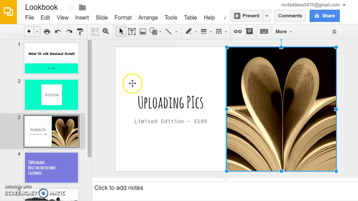Activate the Zoom magnifier tool
The image size is (358, 201).
coord(106,32)
